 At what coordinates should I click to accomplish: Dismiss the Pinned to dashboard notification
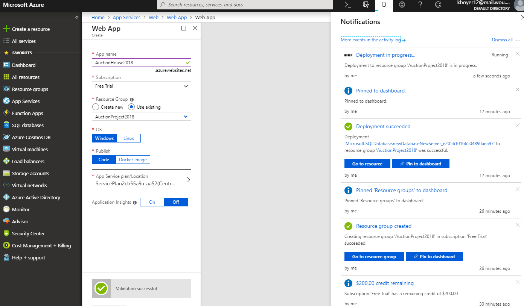tap(518, 90)
